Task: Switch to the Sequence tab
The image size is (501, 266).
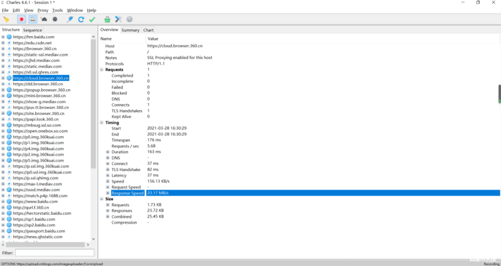Action: point(33,30)
